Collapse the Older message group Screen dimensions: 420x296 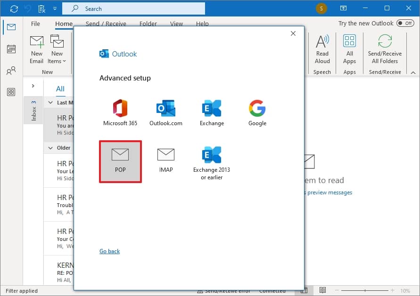pyautogui.click(x=51, y=148)
